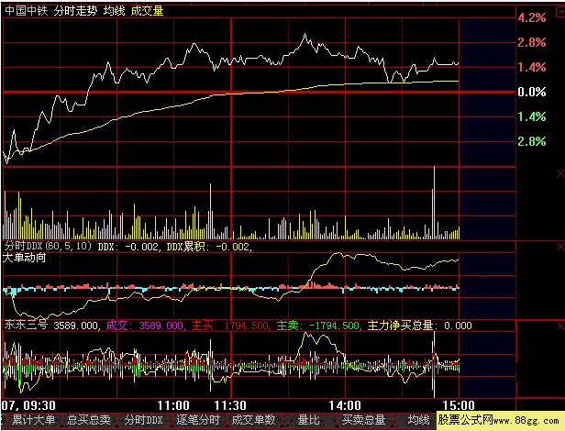The image size is (565, 431).
Task: Click the green 主卖 value label
Action: [x=318, y=326]
